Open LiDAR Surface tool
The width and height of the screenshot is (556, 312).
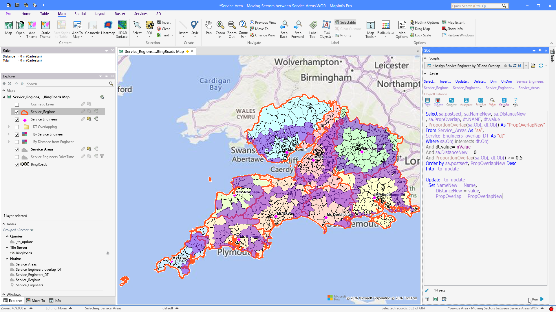point(122,29)
